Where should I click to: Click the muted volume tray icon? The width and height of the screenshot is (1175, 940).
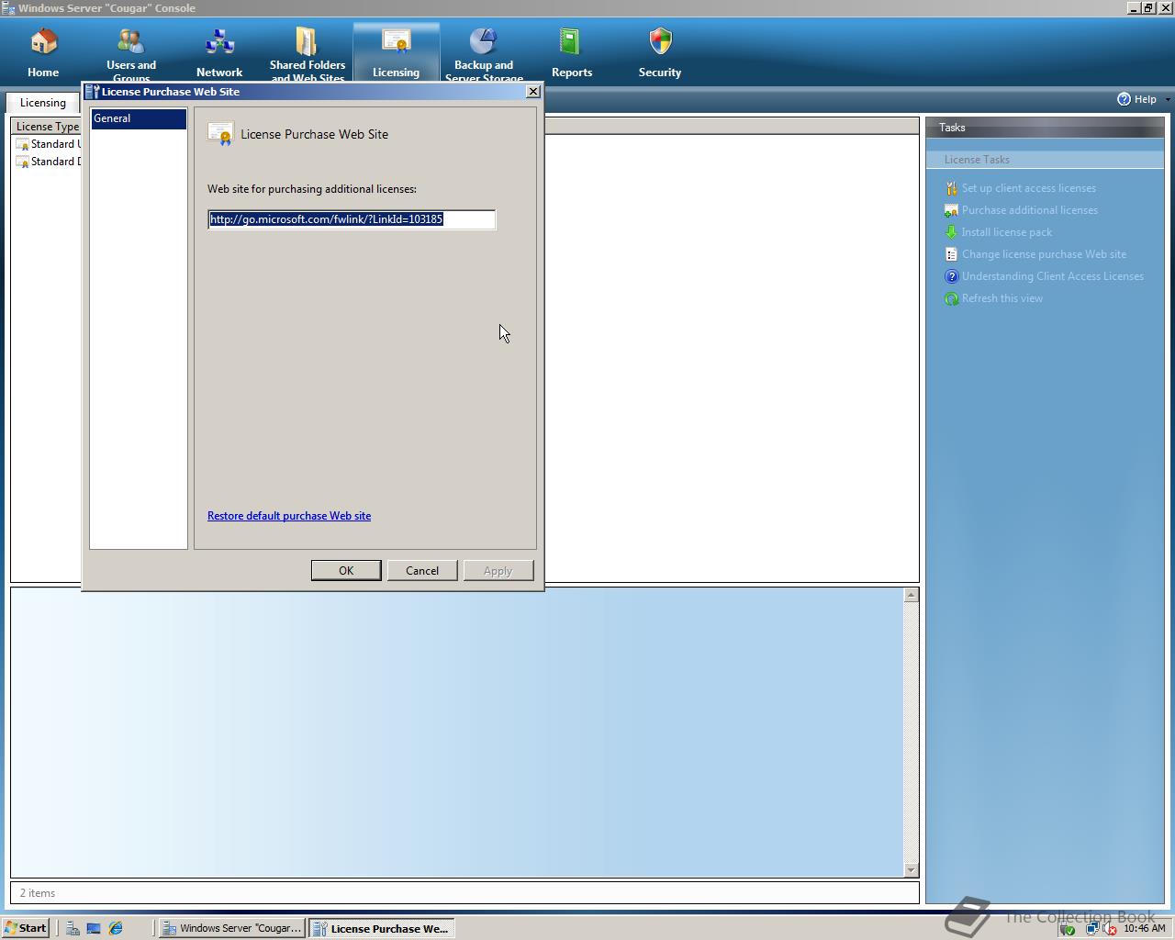1109,929
